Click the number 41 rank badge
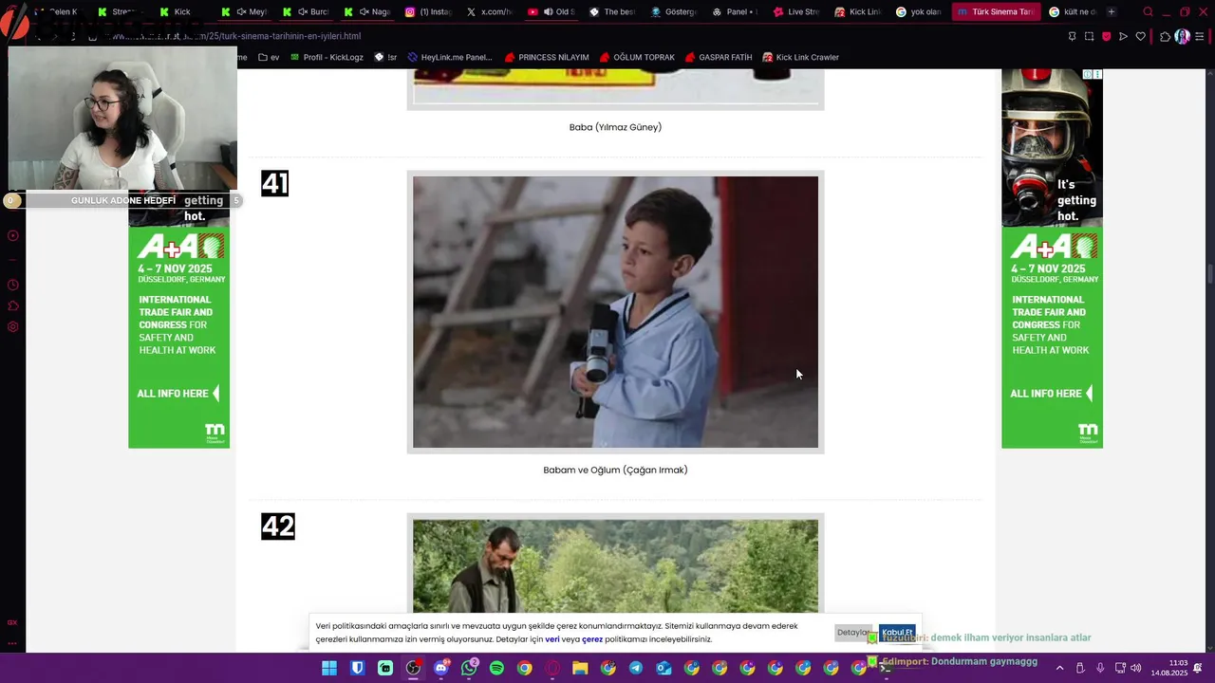Image resolution: width=1215 pixels, height=683 pixels. 274,183
